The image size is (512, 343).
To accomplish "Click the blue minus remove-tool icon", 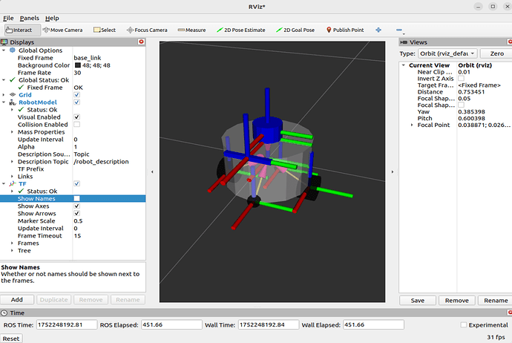I will pos(399,30).
